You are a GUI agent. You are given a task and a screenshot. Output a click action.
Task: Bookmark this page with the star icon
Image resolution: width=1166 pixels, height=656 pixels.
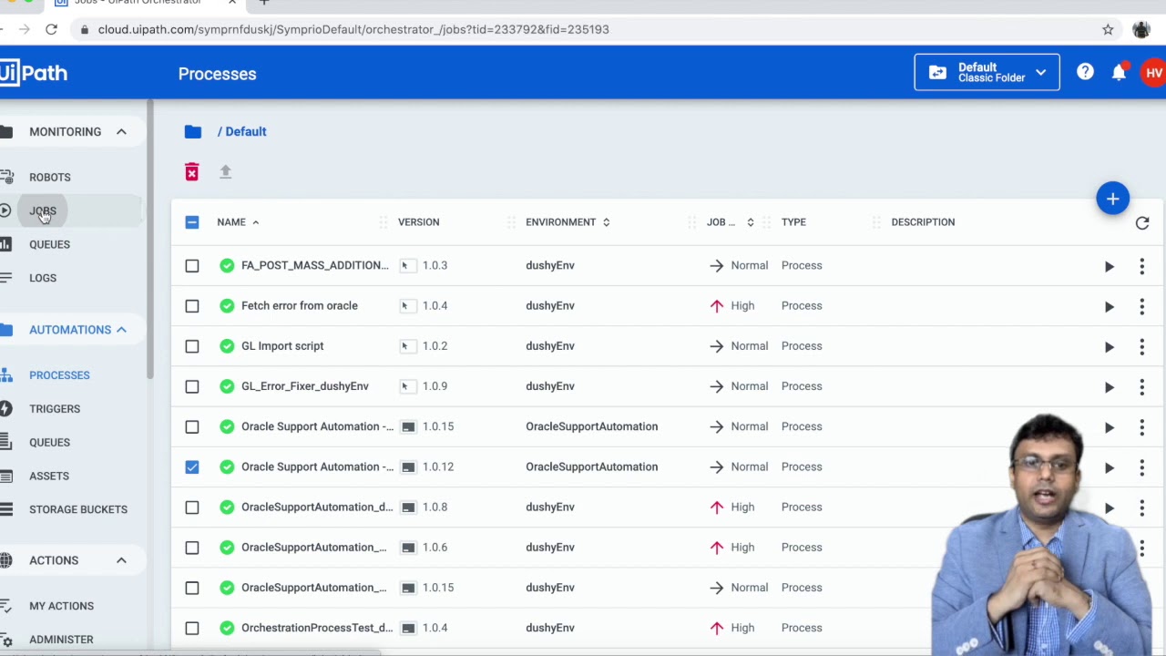1108,29
